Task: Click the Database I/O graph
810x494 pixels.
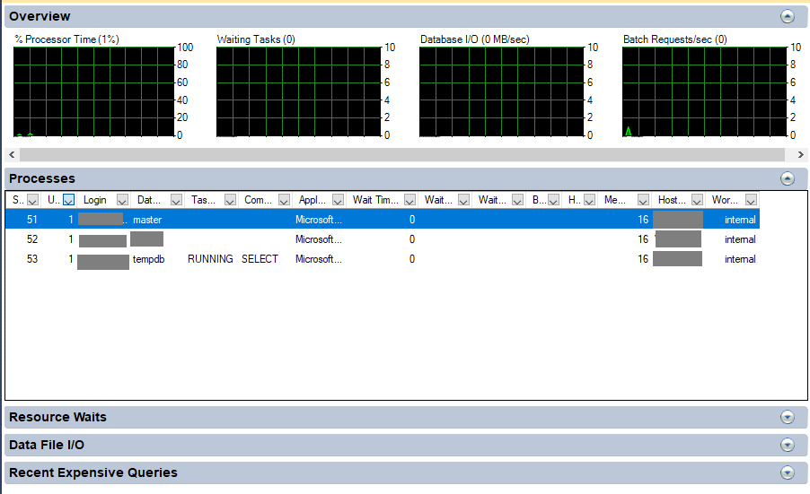Action: pos(502,91)
